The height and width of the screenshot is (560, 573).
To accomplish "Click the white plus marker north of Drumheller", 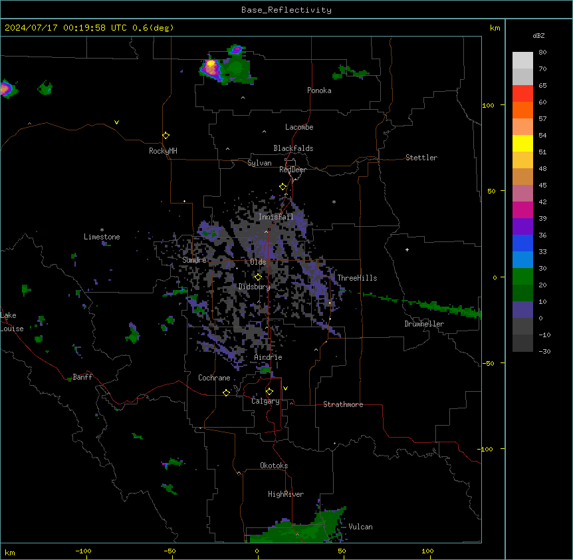I will 407,249.
